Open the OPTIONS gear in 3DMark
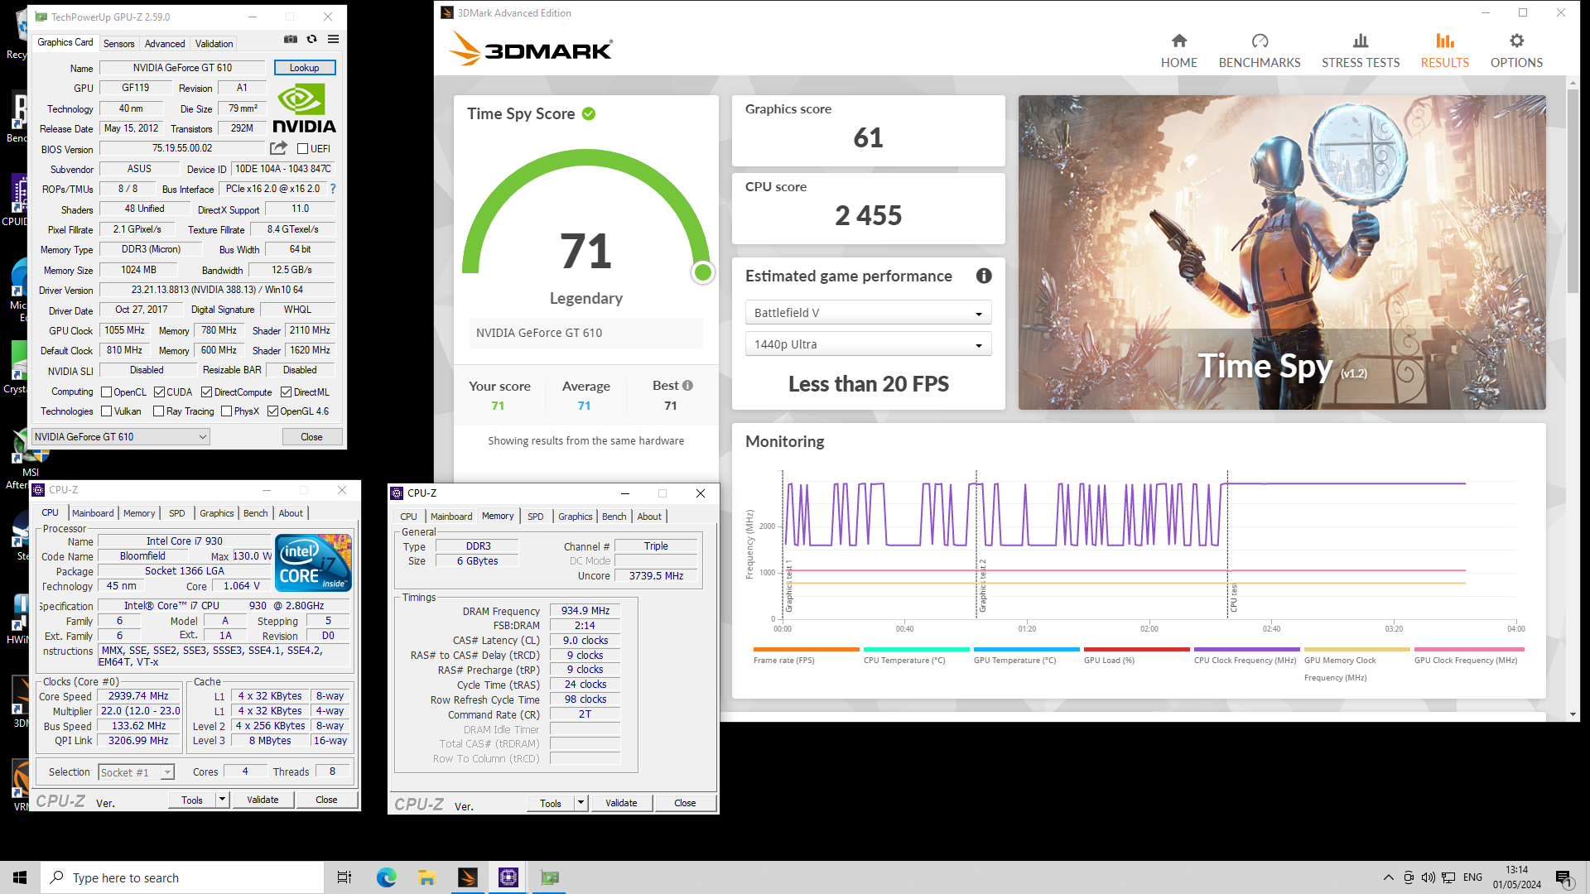 (x=1516, y=50)
